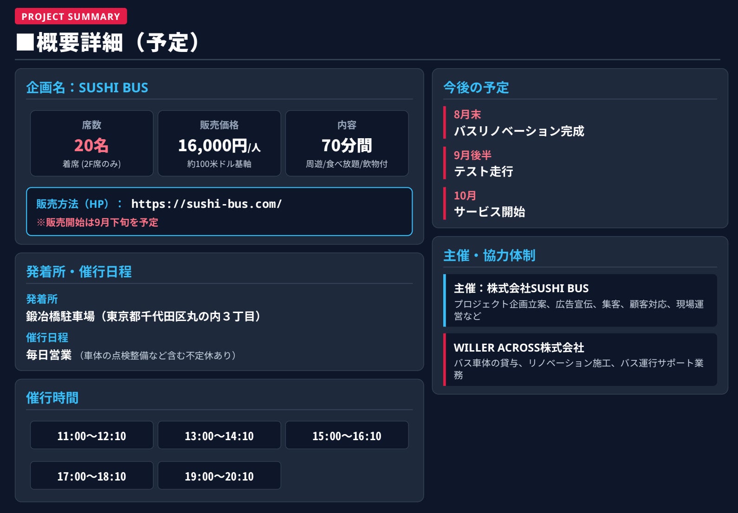Open the https://sushi-bus.com/ link
Image resolution: width=738 pixels, height=513 pixels.
pos(207,204)
